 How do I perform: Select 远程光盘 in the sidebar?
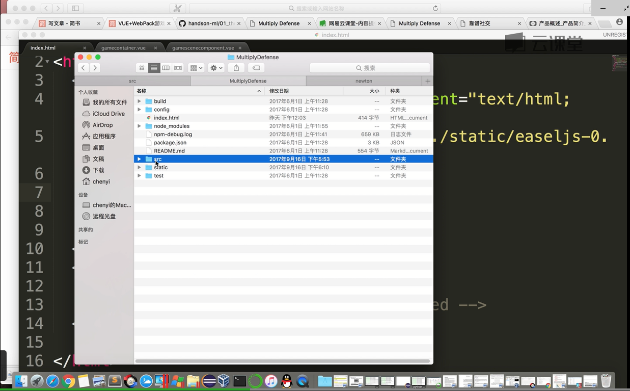pyautogui.click(x=99, y=216)
